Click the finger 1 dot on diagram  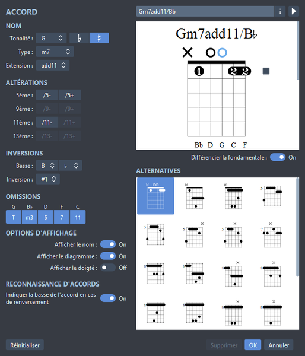pos(199,71)
